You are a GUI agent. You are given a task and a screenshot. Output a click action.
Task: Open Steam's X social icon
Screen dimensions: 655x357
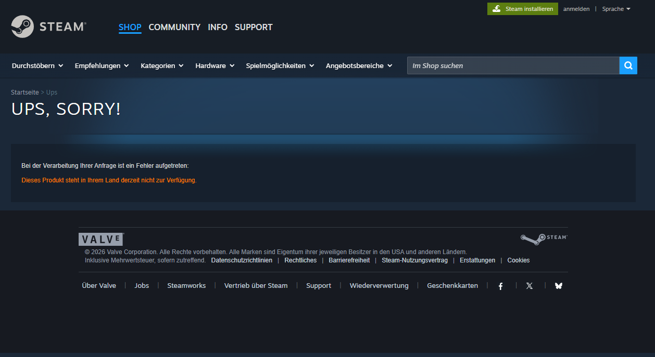click(530, 286)
